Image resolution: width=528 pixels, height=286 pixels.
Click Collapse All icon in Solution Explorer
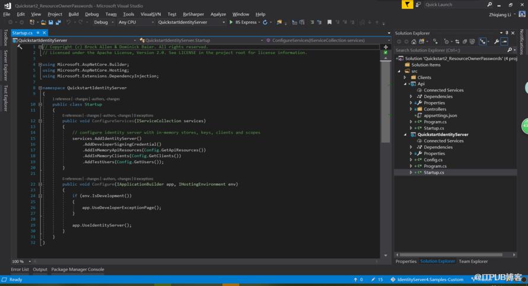pos(465,42)
